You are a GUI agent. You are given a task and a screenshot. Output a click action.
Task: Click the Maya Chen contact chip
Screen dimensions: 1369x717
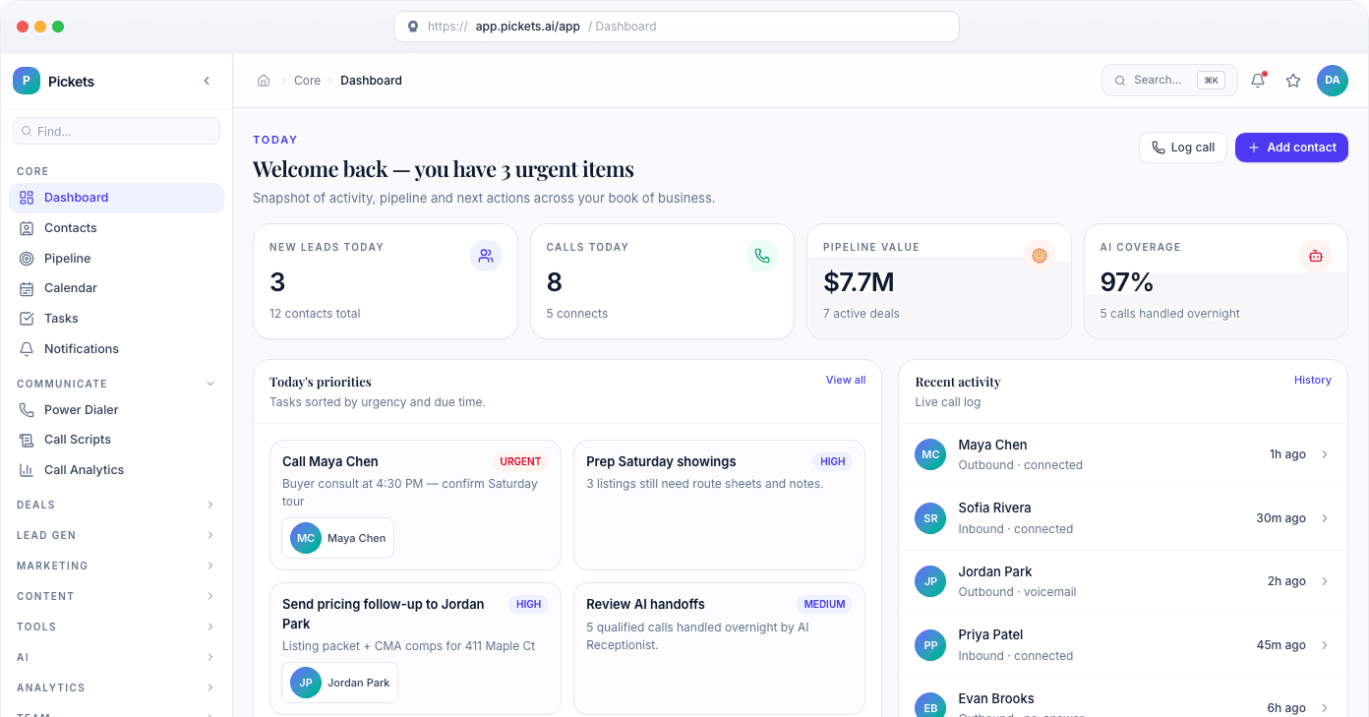(338, 538)
